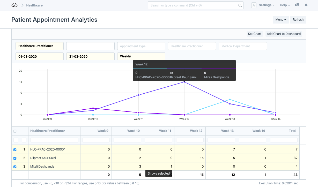
Task: Open the Weekly range dropdown
Action: 141,56
